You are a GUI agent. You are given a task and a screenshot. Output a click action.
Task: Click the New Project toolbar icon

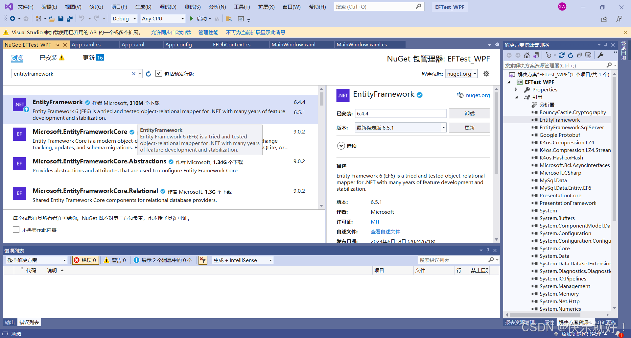click(x=38, y=19)
